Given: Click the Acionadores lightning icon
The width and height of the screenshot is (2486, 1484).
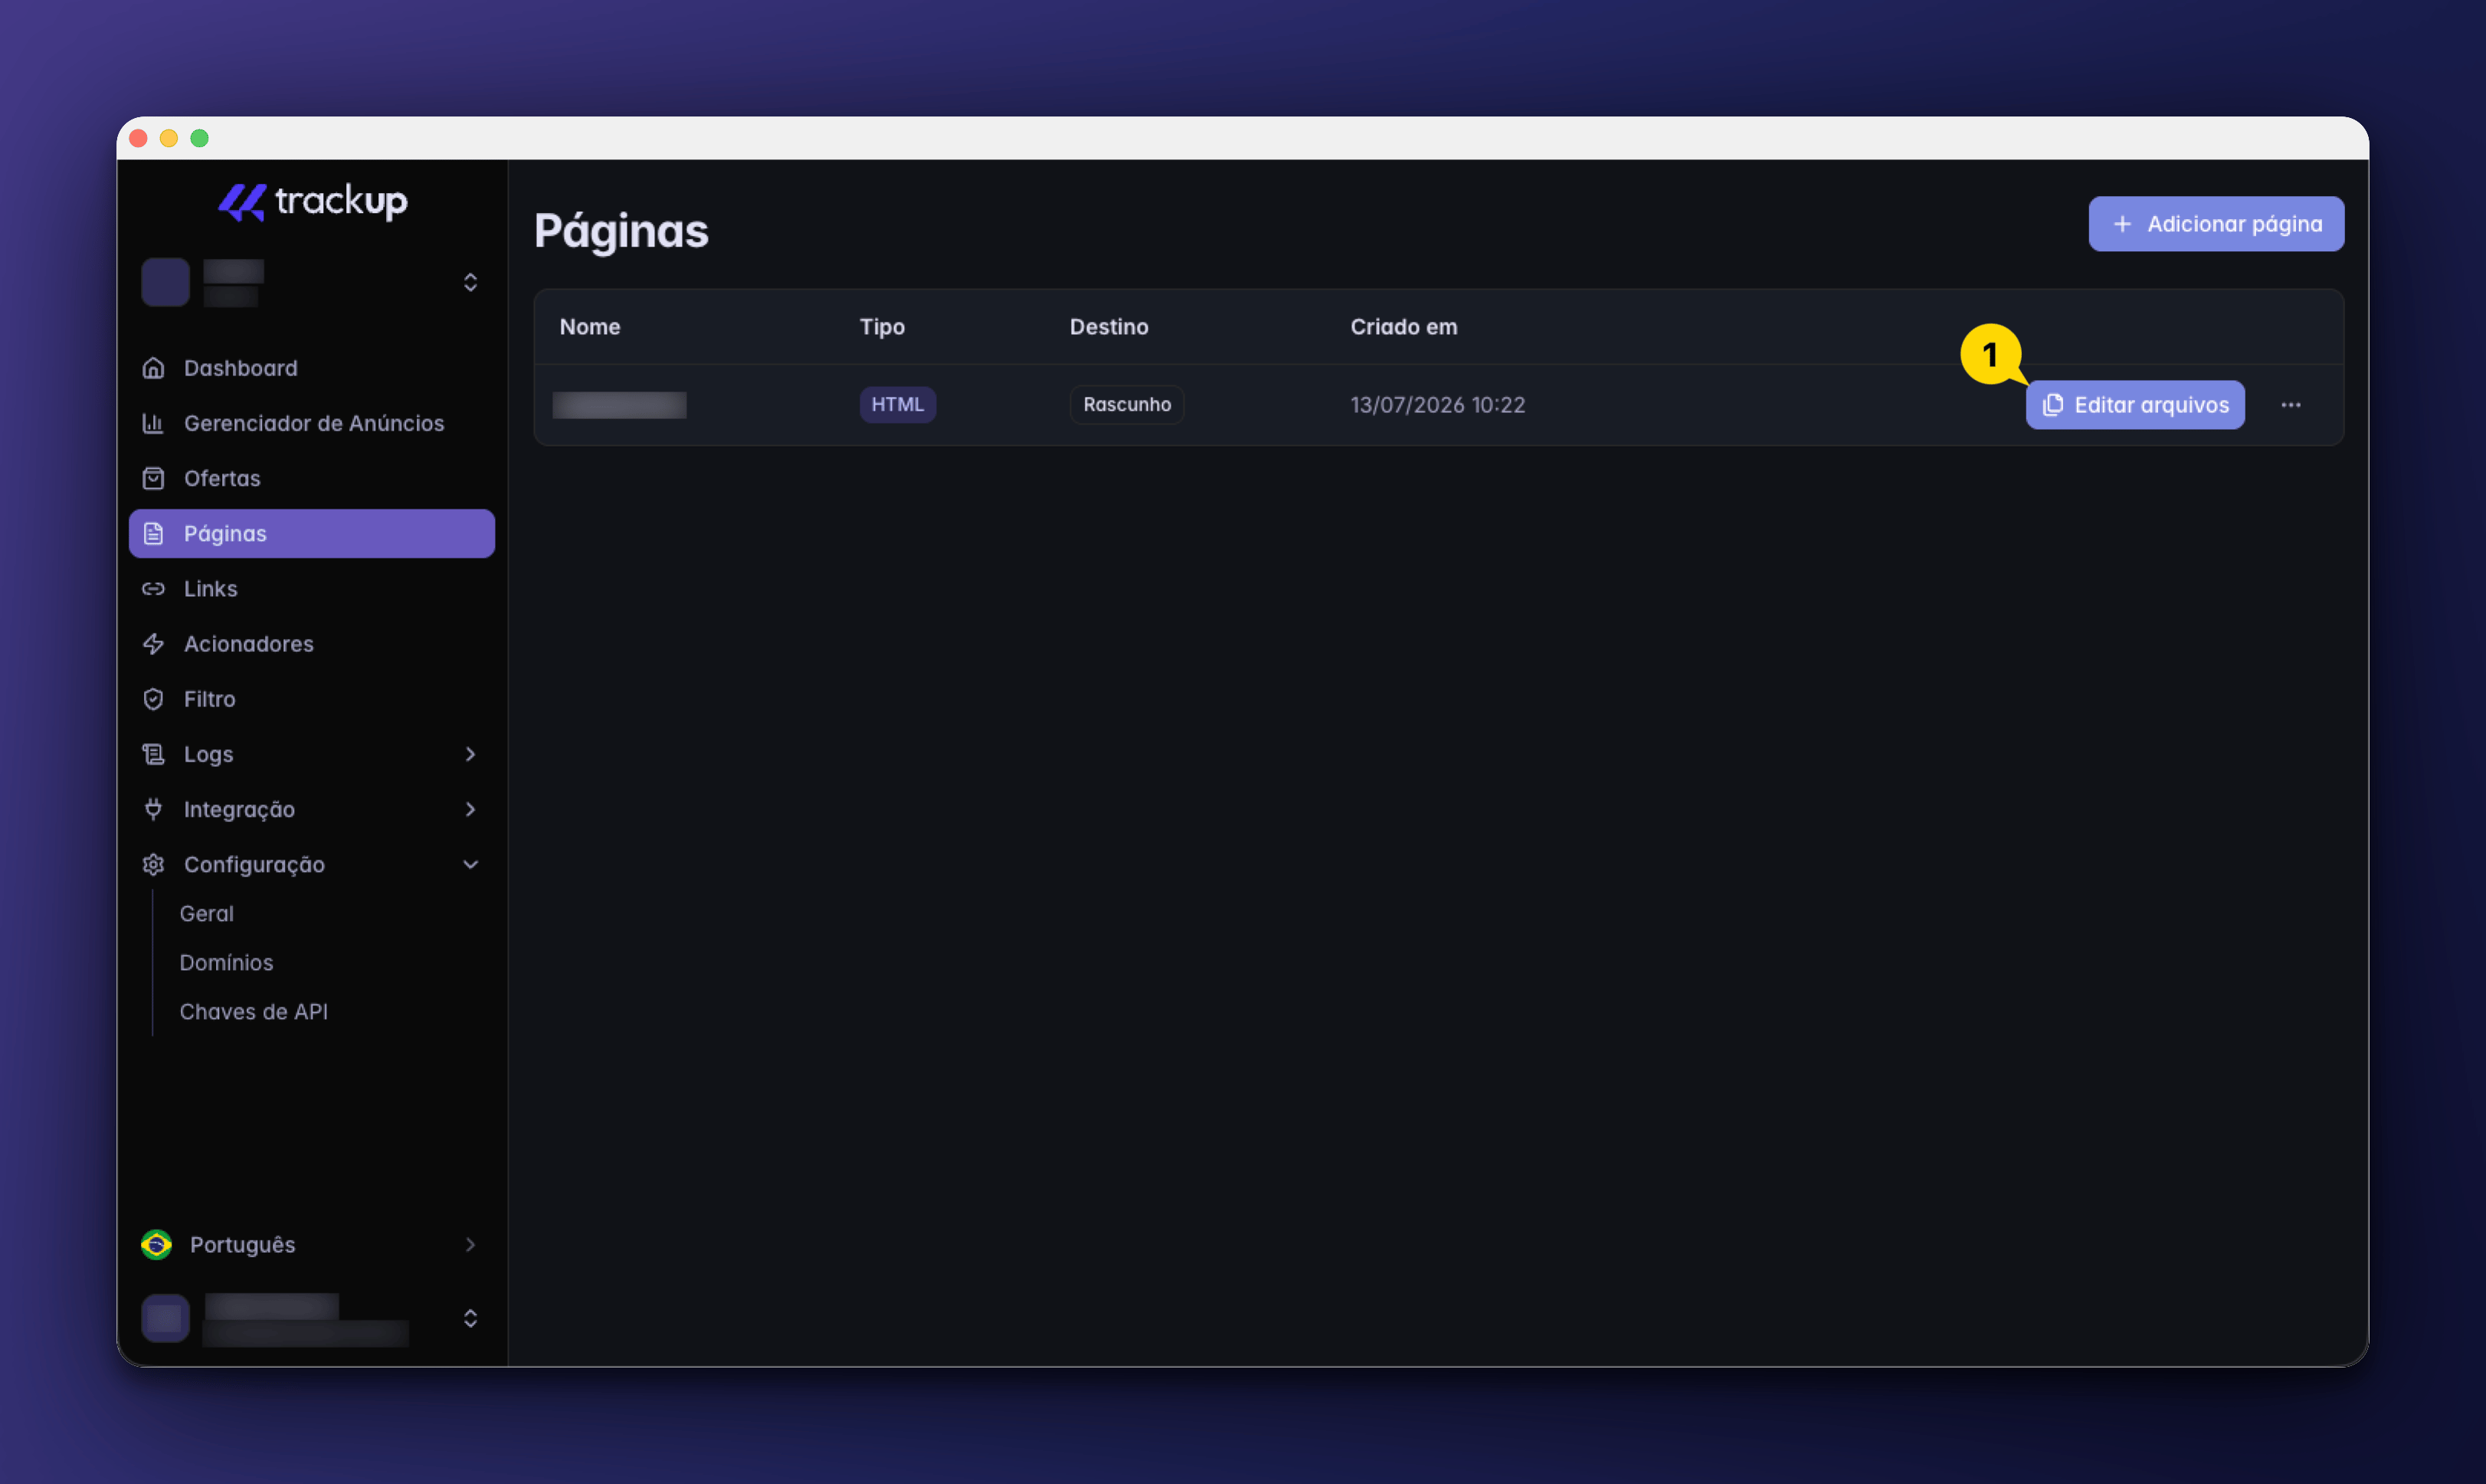Looking at the screenshot, I should coord(153,643).
